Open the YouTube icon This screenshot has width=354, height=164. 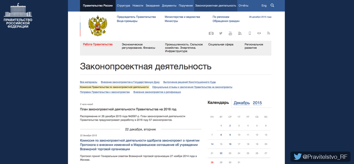point(230,33)
